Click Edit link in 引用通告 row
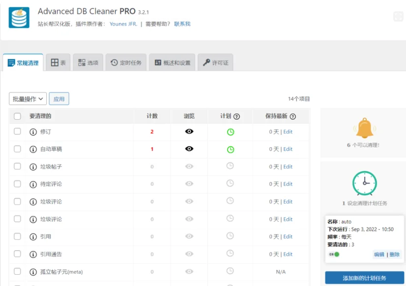This screenshot has width=406, height=286. (x=288, y=254)
